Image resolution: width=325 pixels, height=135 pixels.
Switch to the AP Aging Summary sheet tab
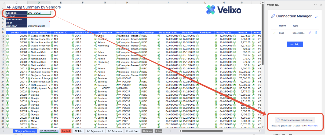point(25,131)
